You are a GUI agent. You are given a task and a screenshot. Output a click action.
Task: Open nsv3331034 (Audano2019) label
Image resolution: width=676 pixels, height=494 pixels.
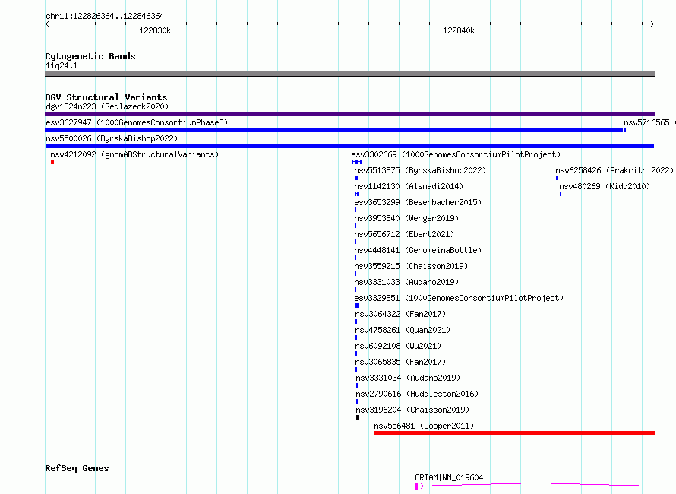[408, 378]
